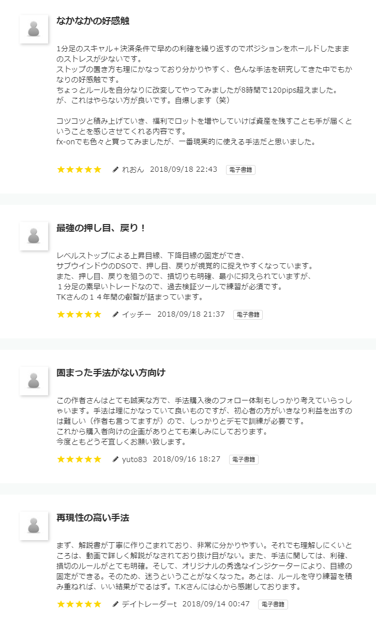Viewport: 376px width, 625px height.
Task: Click avatar beside なかなかの好感触 review
Action: (x=34, y=29)
